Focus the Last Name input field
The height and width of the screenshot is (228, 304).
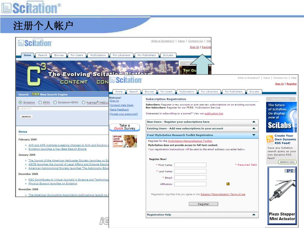point(190,171)
